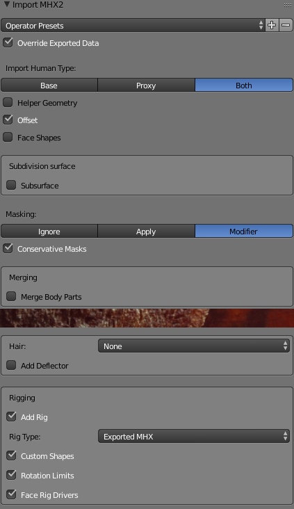The width and height of the screenshot is (294, 509).
Task: Set masking to Apply
Action: point(146,232)
